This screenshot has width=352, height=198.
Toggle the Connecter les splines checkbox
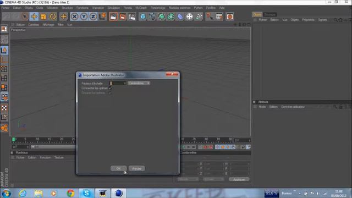110,88
